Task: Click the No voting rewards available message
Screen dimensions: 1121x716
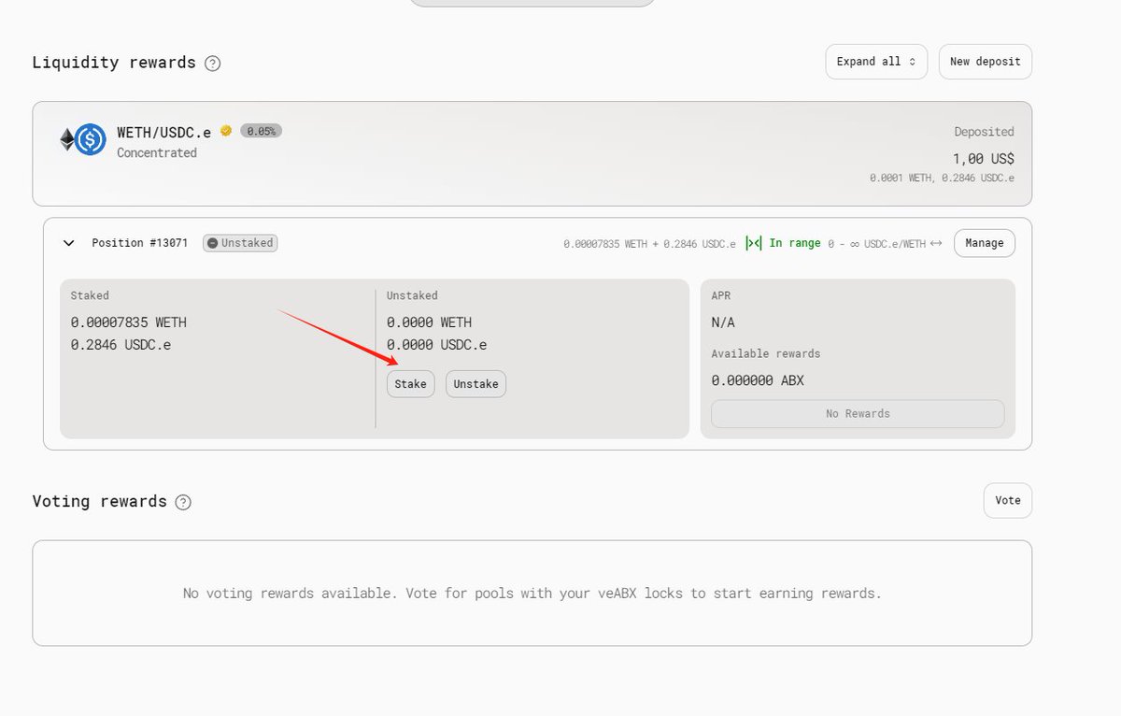Action: [x=532, y=594]
